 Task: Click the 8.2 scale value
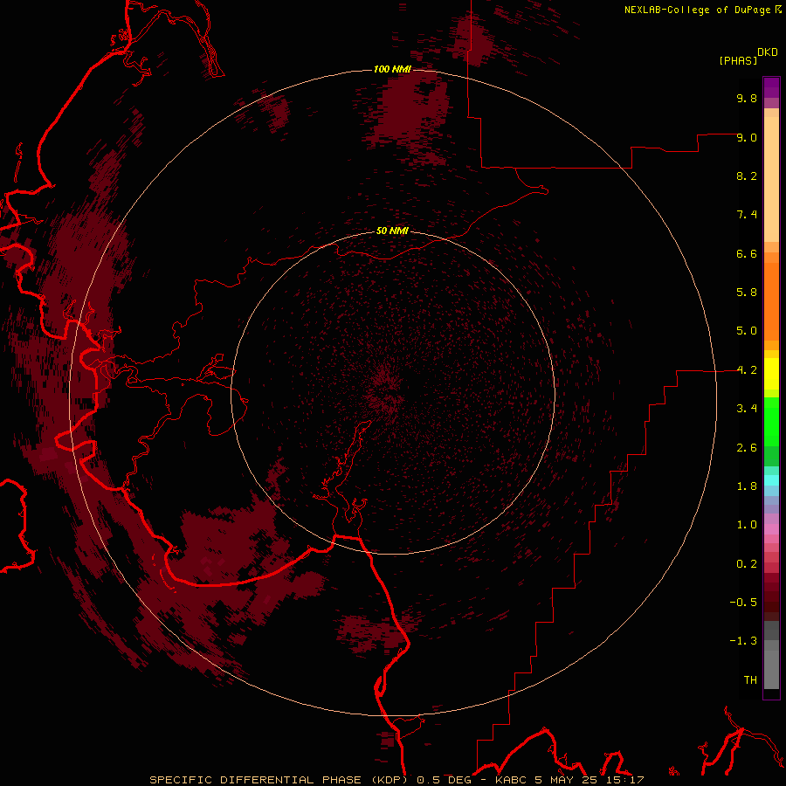(747, 176)
